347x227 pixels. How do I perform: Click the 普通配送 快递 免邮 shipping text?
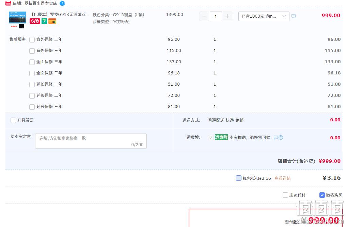pyautogui.click(x=225, y=120)
